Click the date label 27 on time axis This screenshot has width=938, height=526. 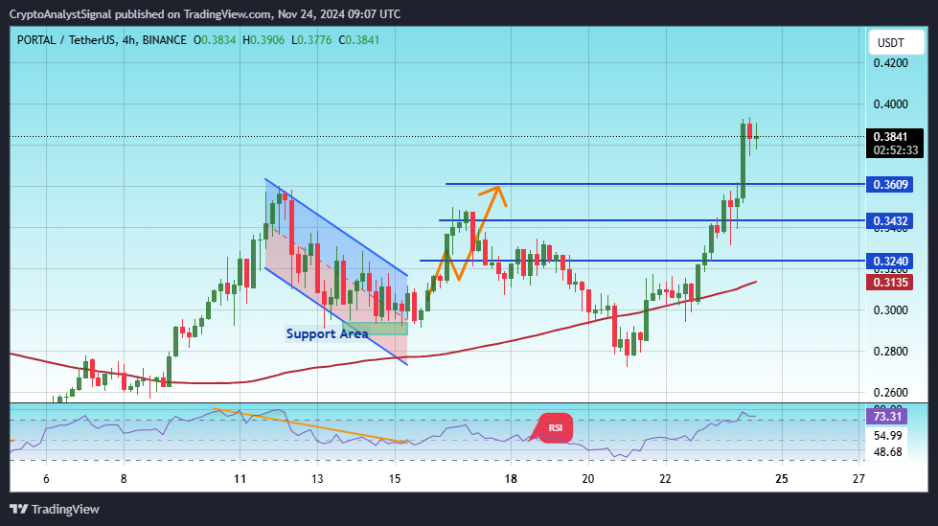[x=859, y=479]
